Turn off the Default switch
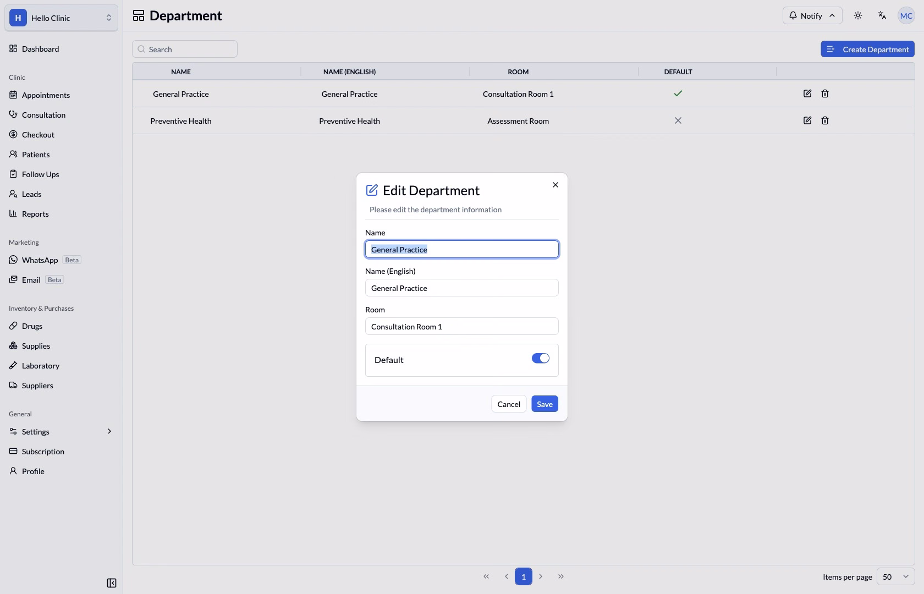 coord(541,359)
